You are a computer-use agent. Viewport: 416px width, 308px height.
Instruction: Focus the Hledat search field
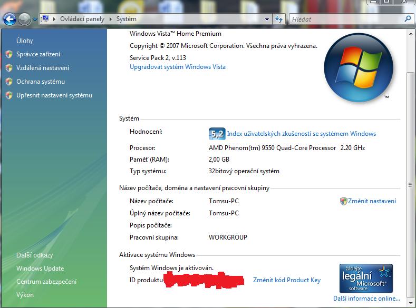coord(346,19)
